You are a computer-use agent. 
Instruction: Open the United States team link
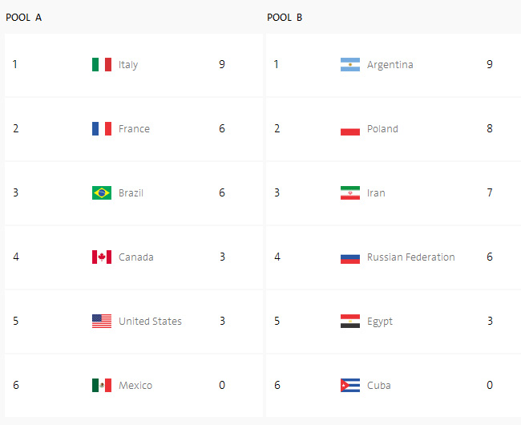click(x=150, y=321)
